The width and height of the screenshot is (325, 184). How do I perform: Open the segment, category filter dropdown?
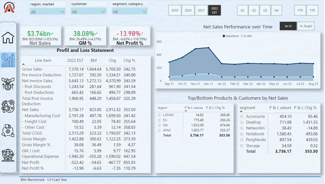[x=129, y=11]
